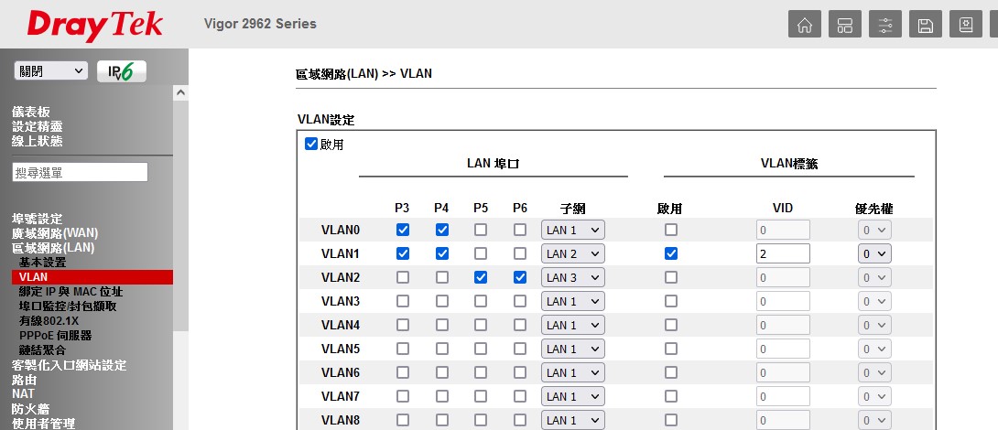The height and width of the screenshot is (430, 998).
Task: Check P5 for VLAN3
Action: tap(481, 301)
